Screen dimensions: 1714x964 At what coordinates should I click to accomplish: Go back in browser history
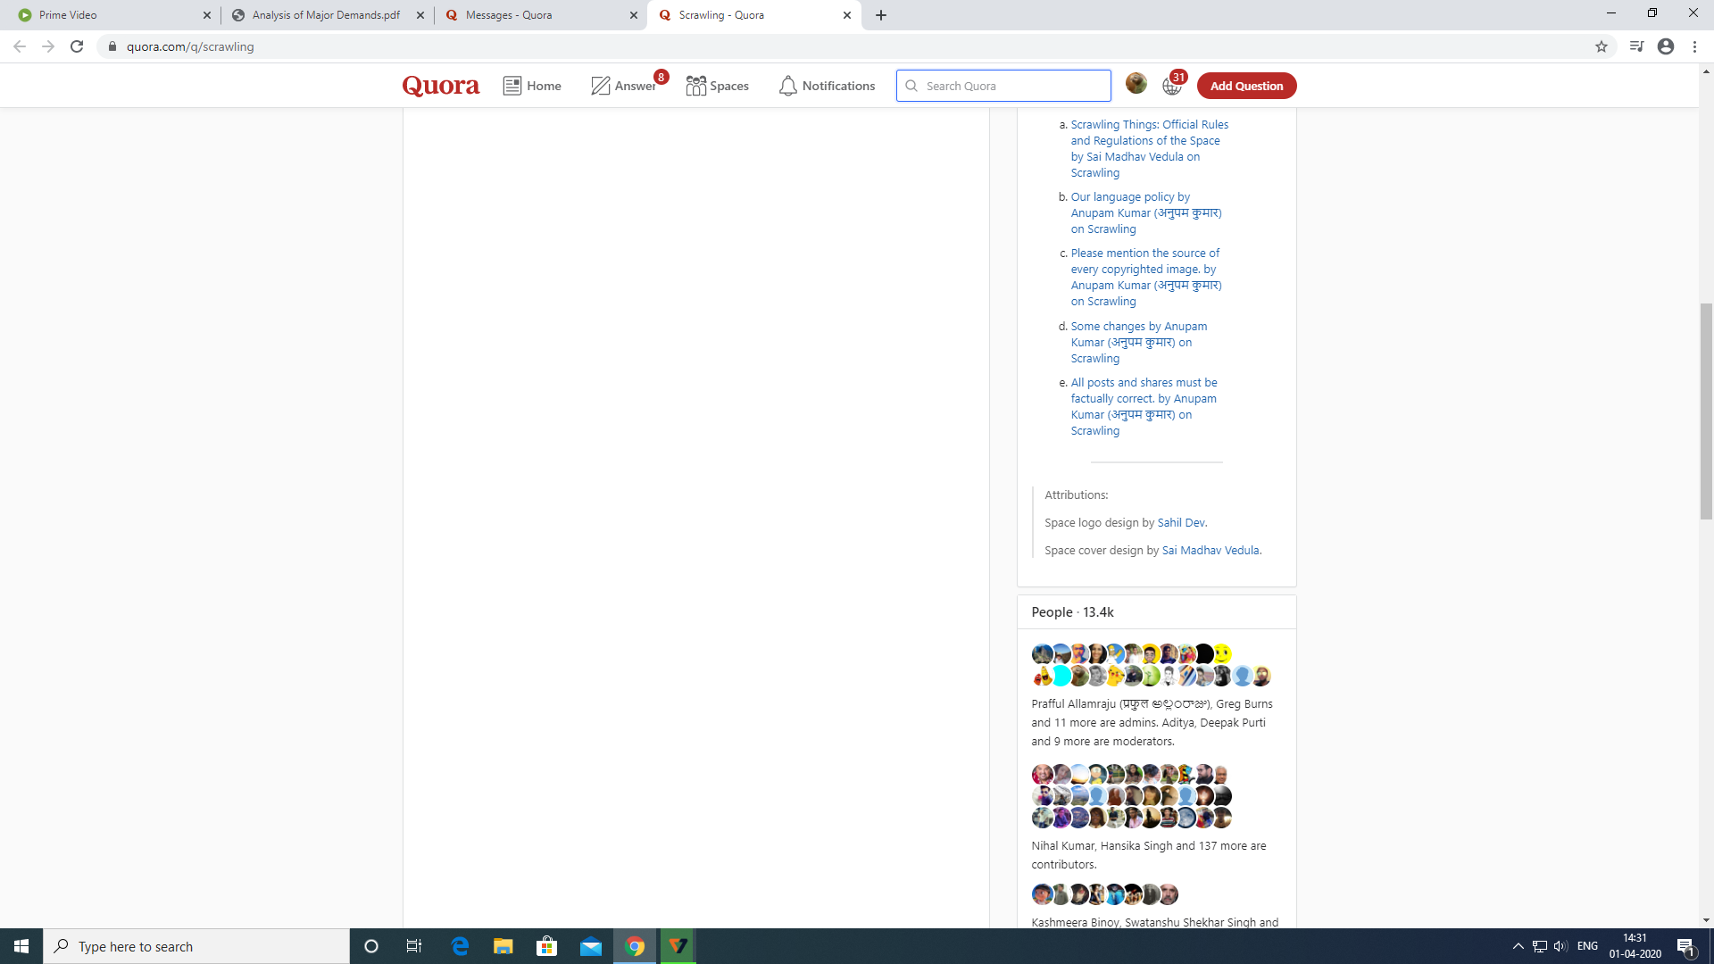pos(20,46)
